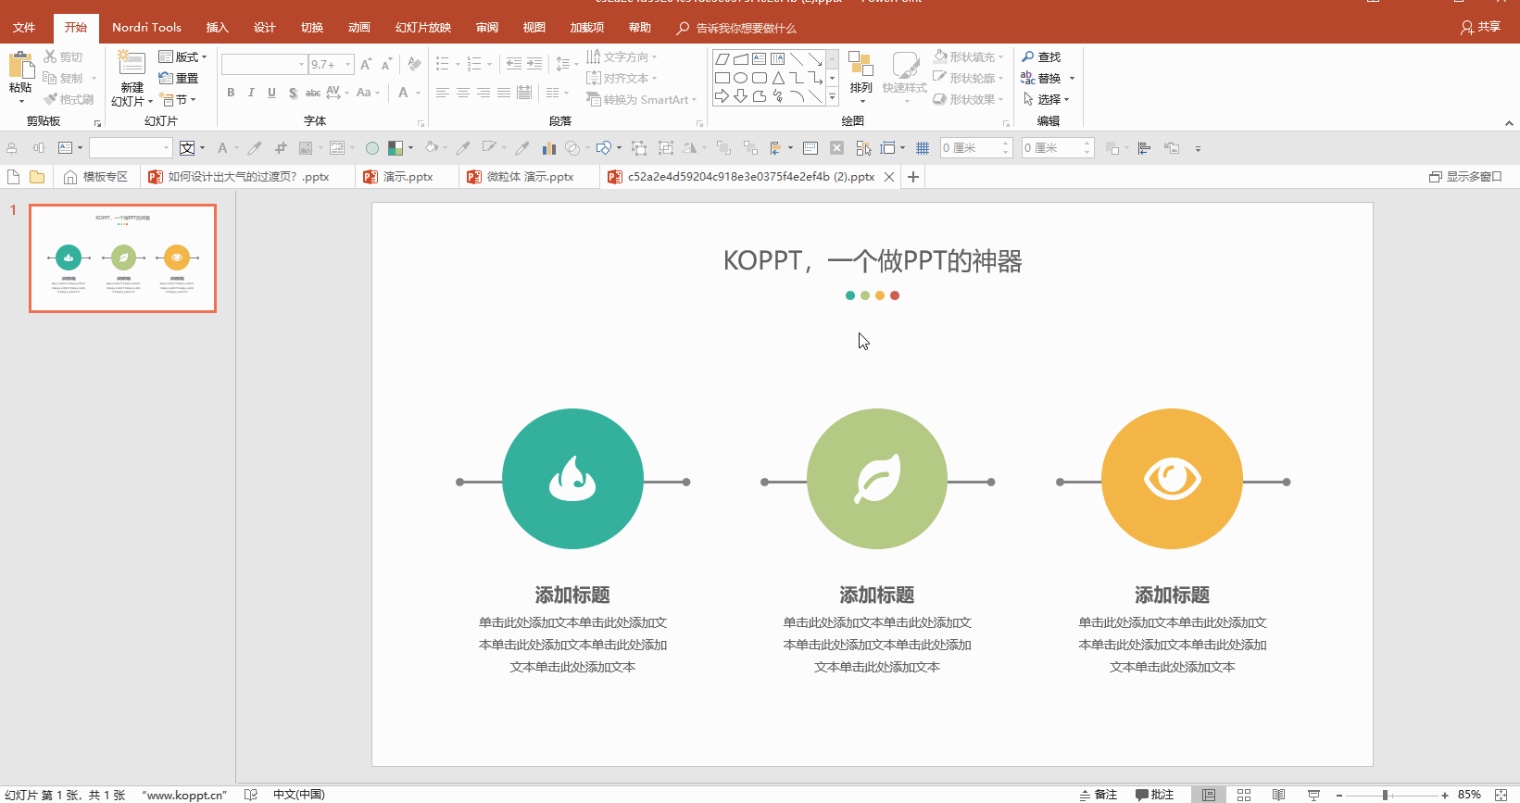This screenshot has width=1520, height=803.
Task: Click the Decrease Font Size icon
Action: point(386,64)
